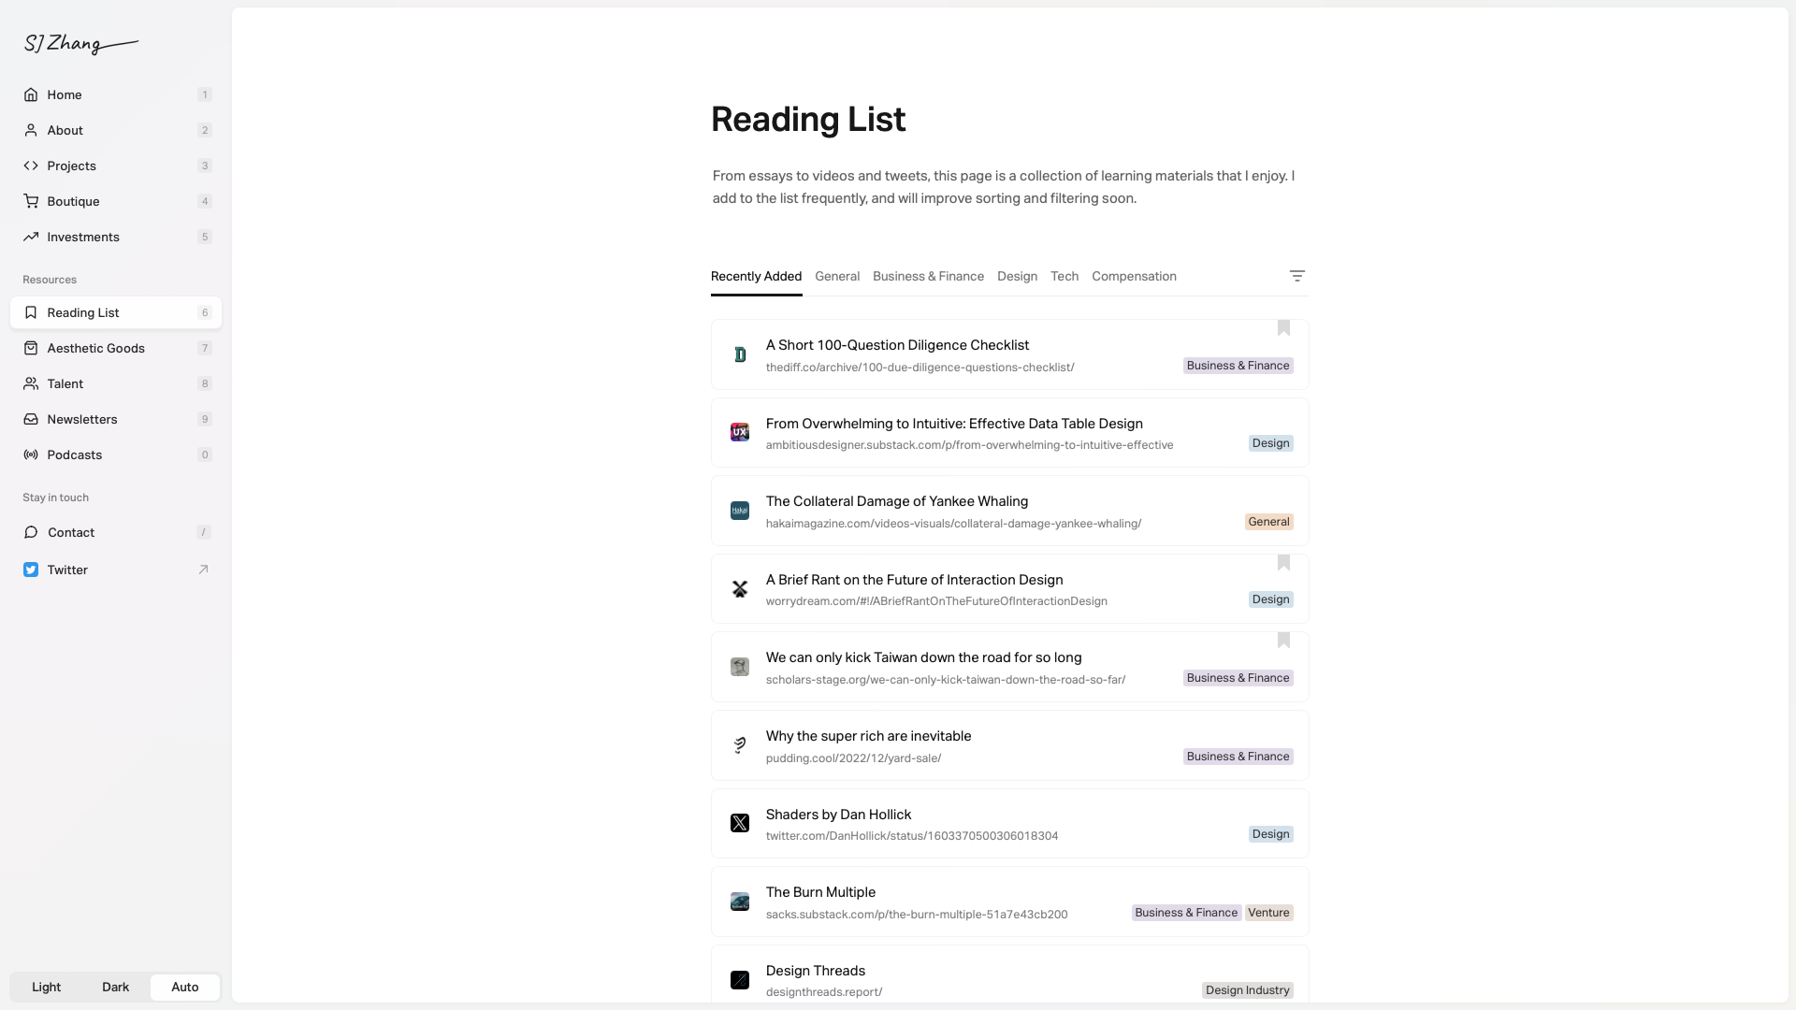
Task: Switch theme to Light
Action: click(x=46, y=987)
